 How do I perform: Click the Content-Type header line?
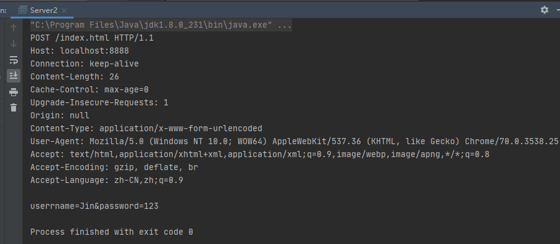146,129
